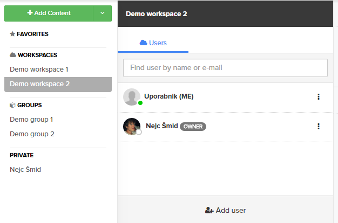Click the add-user person icon
The image size is (338, 223).
(x=209, y=210)
